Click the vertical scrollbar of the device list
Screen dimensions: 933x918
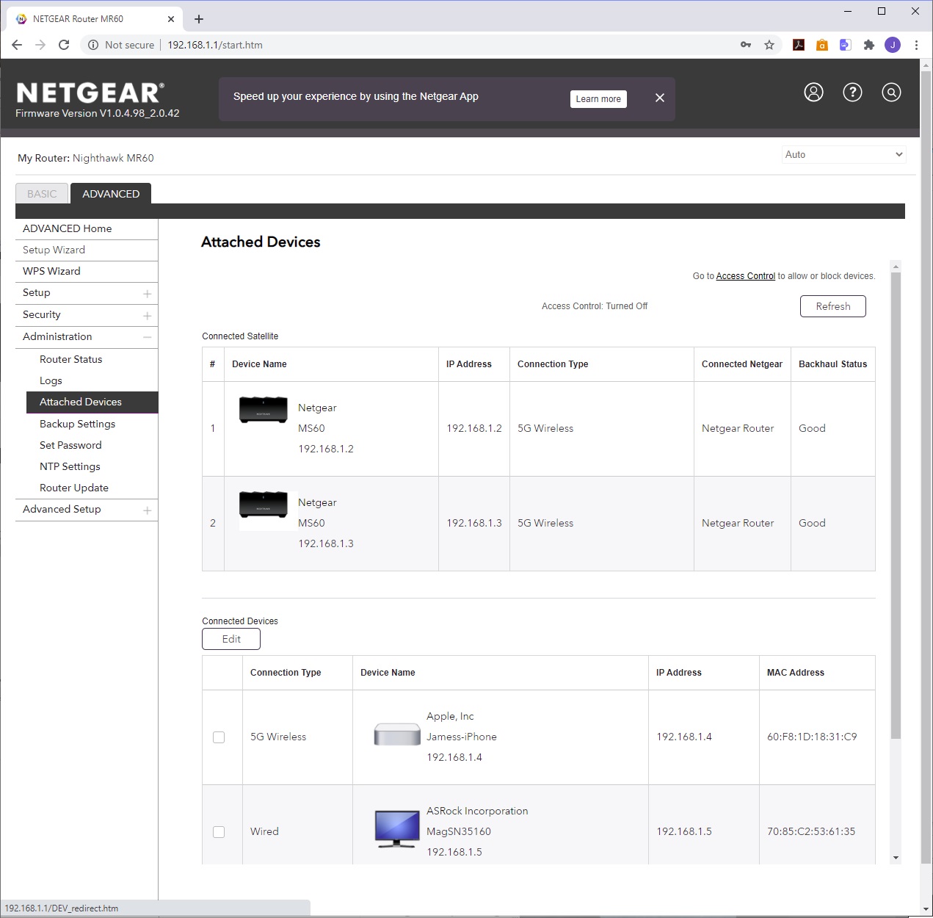coord(895,507)
